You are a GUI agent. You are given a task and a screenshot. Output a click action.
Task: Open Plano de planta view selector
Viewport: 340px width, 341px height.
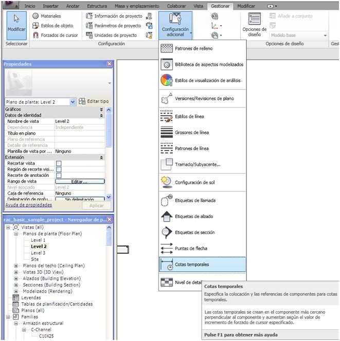click(73, 102)
